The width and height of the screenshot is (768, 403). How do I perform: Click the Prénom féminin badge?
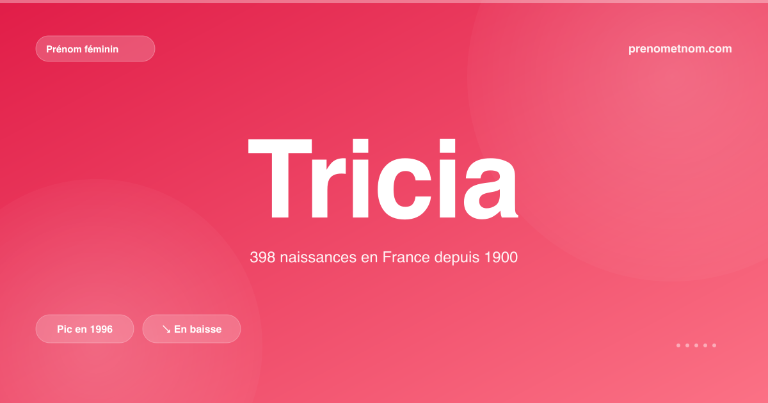95,49
